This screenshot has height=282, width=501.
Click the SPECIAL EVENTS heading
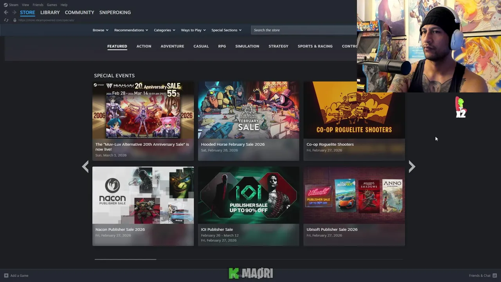[x=114, y=76]
